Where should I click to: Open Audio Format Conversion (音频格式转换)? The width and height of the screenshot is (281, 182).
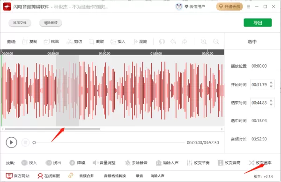click(x=115, y=176)
